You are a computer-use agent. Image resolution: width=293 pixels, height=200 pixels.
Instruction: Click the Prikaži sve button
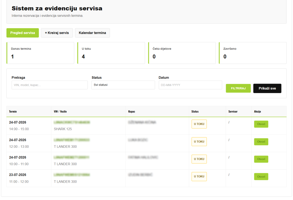[x=267, y=88]
